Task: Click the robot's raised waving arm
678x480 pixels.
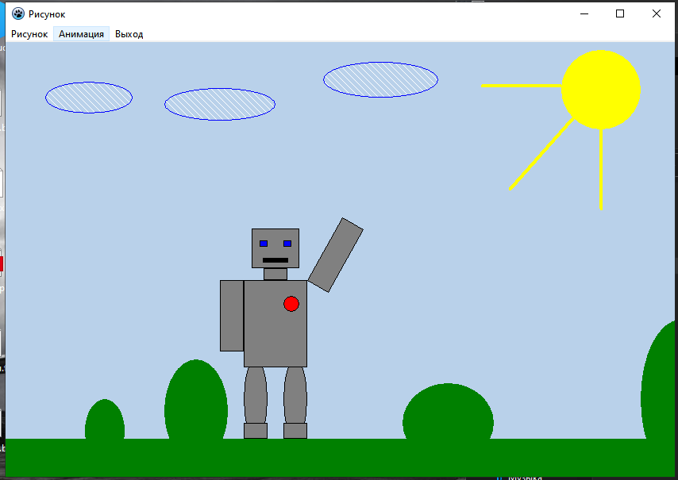Action: 335,255
